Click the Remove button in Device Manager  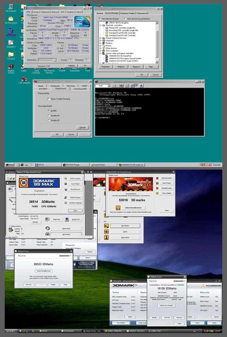136,66
